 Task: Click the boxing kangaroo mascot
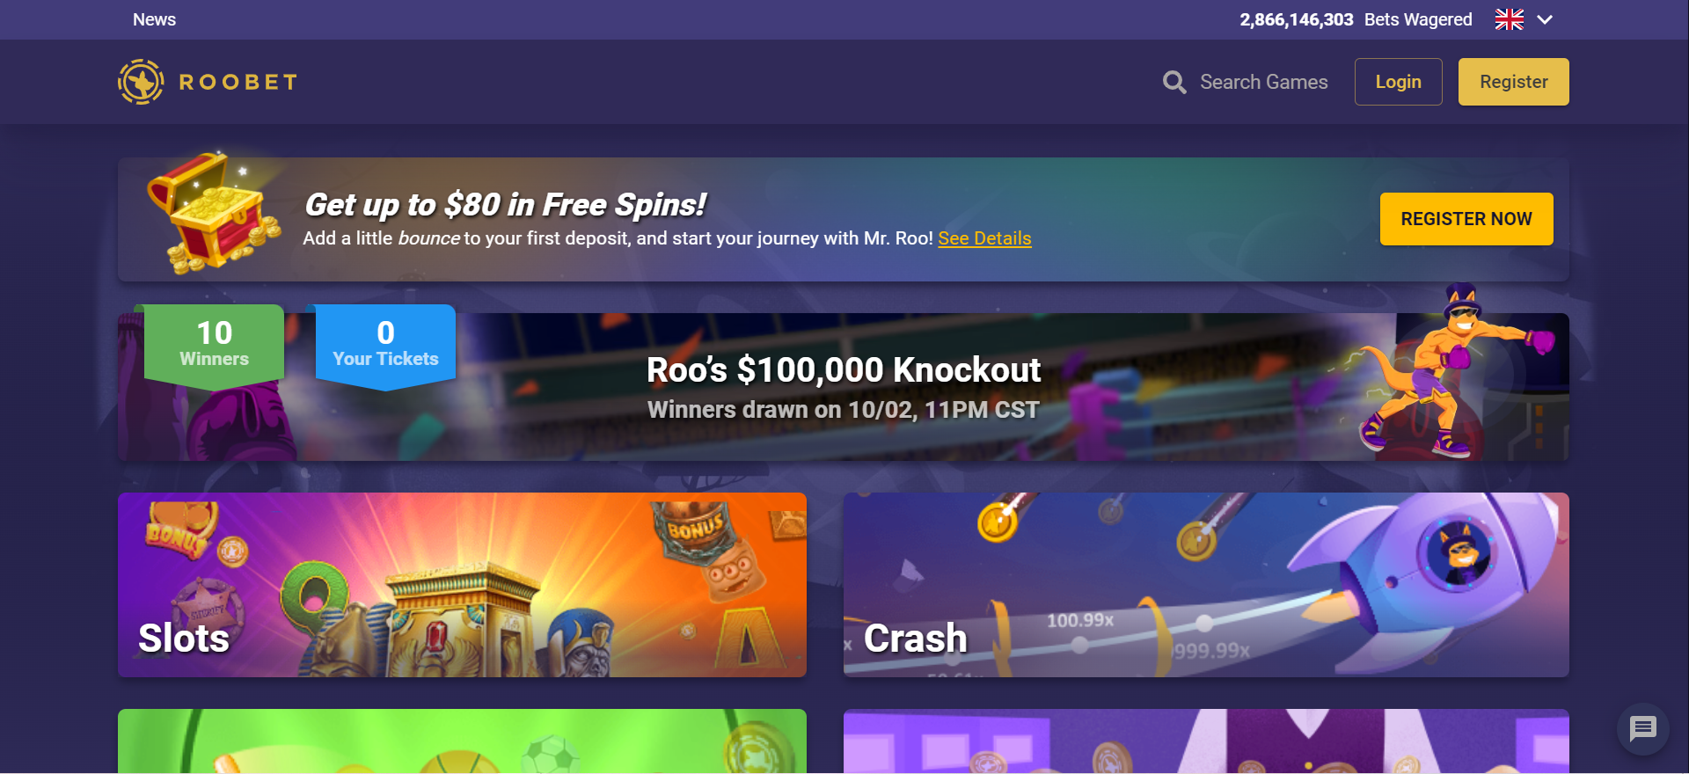pos(1456,369)
